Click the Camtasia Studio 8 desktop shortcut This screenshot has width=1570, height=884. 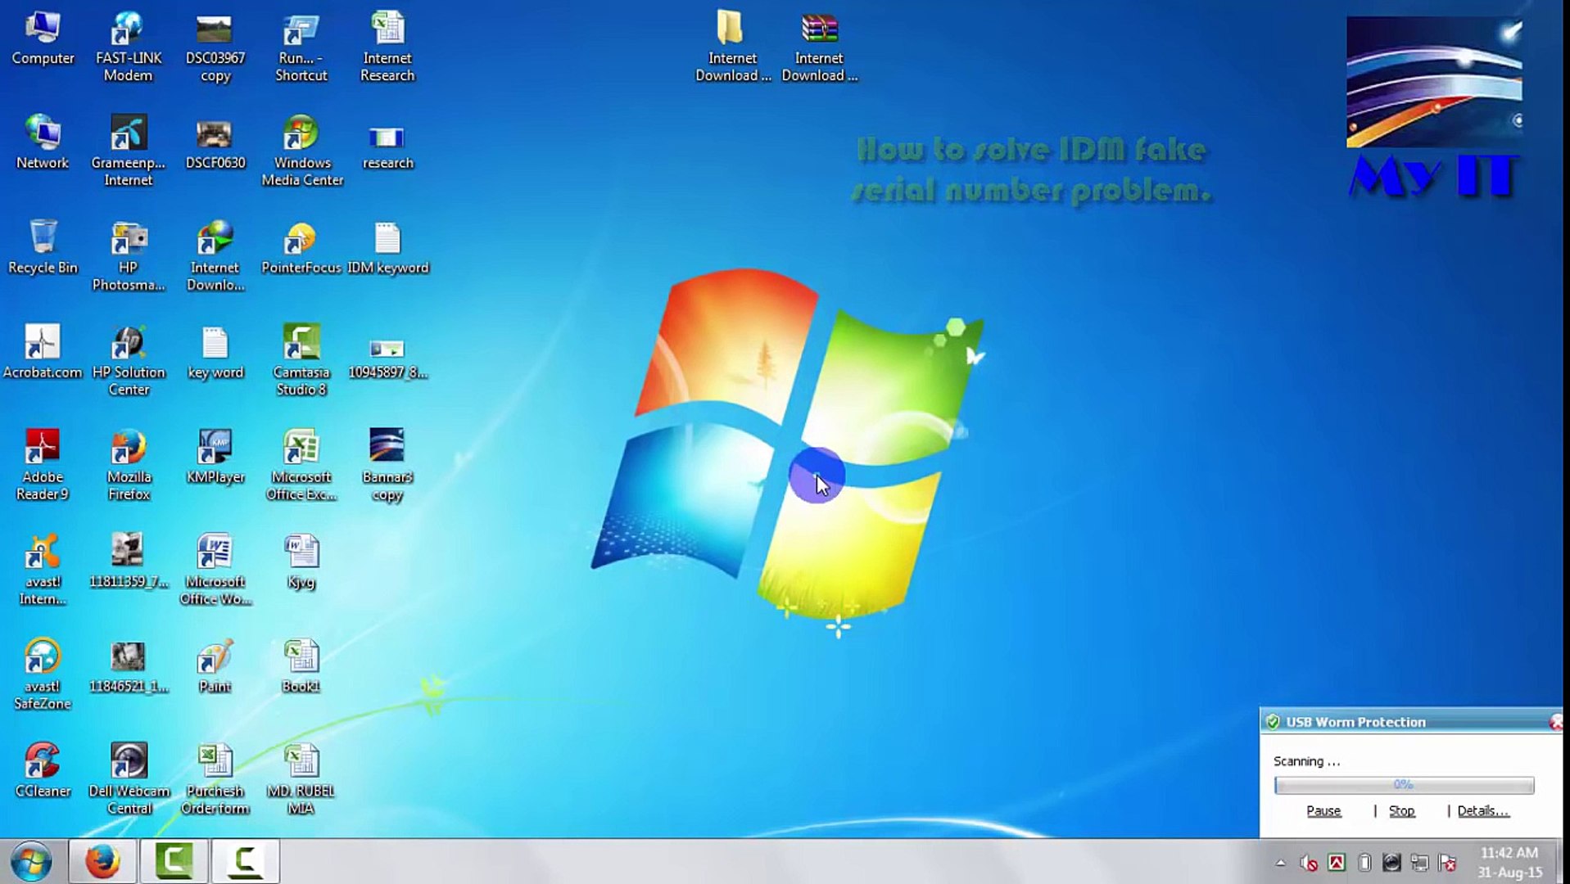point(301,360)
